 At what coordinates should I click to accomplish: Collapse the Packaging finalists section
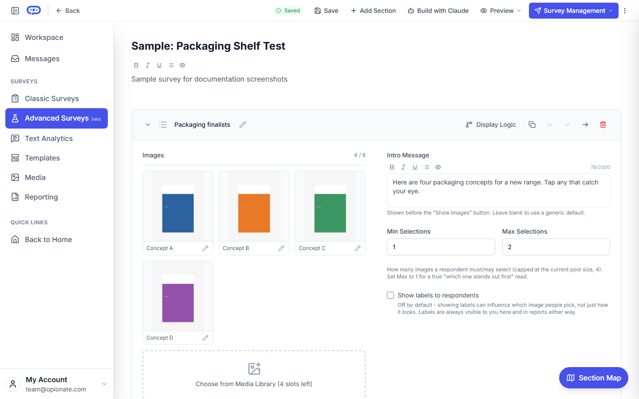point(148,125)
